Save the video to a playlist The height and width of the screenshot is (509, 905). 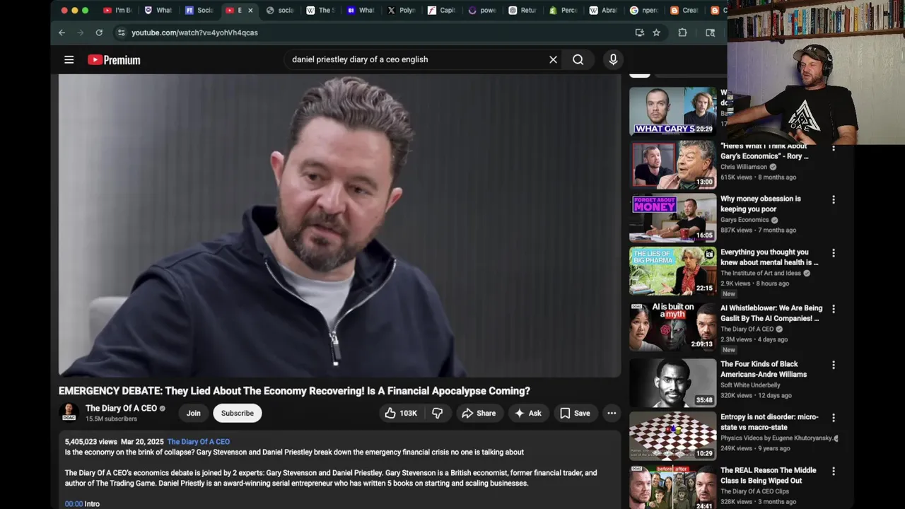click(x=575, y=413)
